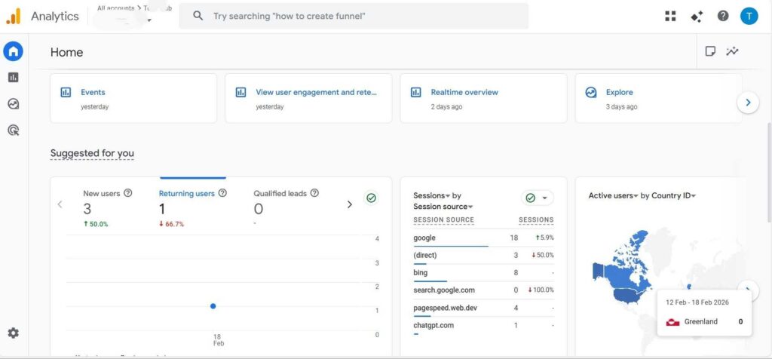Image resolution: width=772 pixels, height=359 pixels.
Task: Click the Events card report icon
Action: [x=66, y=92]
